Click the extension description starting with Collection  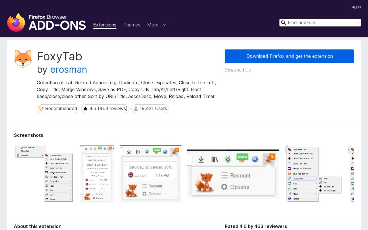(126, 89)
